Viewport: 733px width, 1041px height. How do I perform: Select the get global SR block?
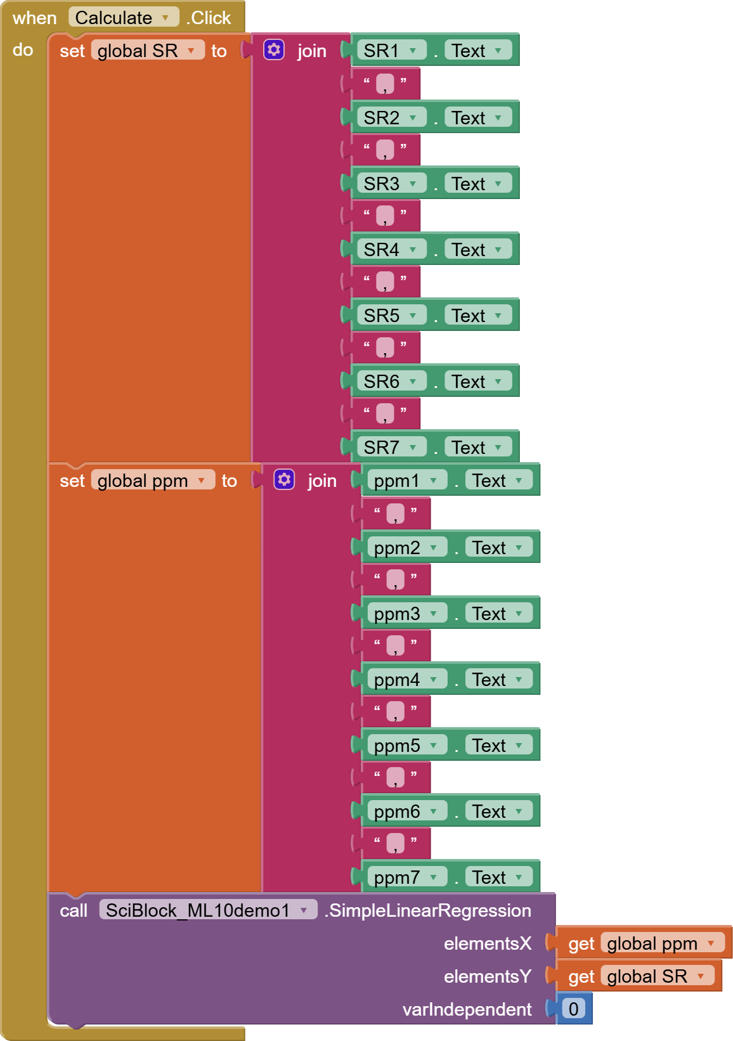coord(580,976)
